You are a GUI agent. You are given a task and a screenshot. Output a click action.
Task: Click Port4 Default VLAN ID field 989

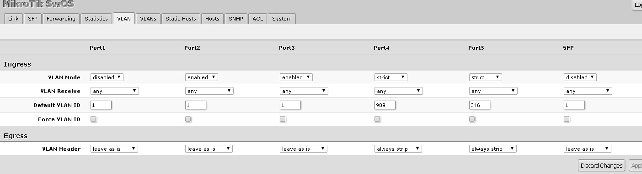(385, 105)
